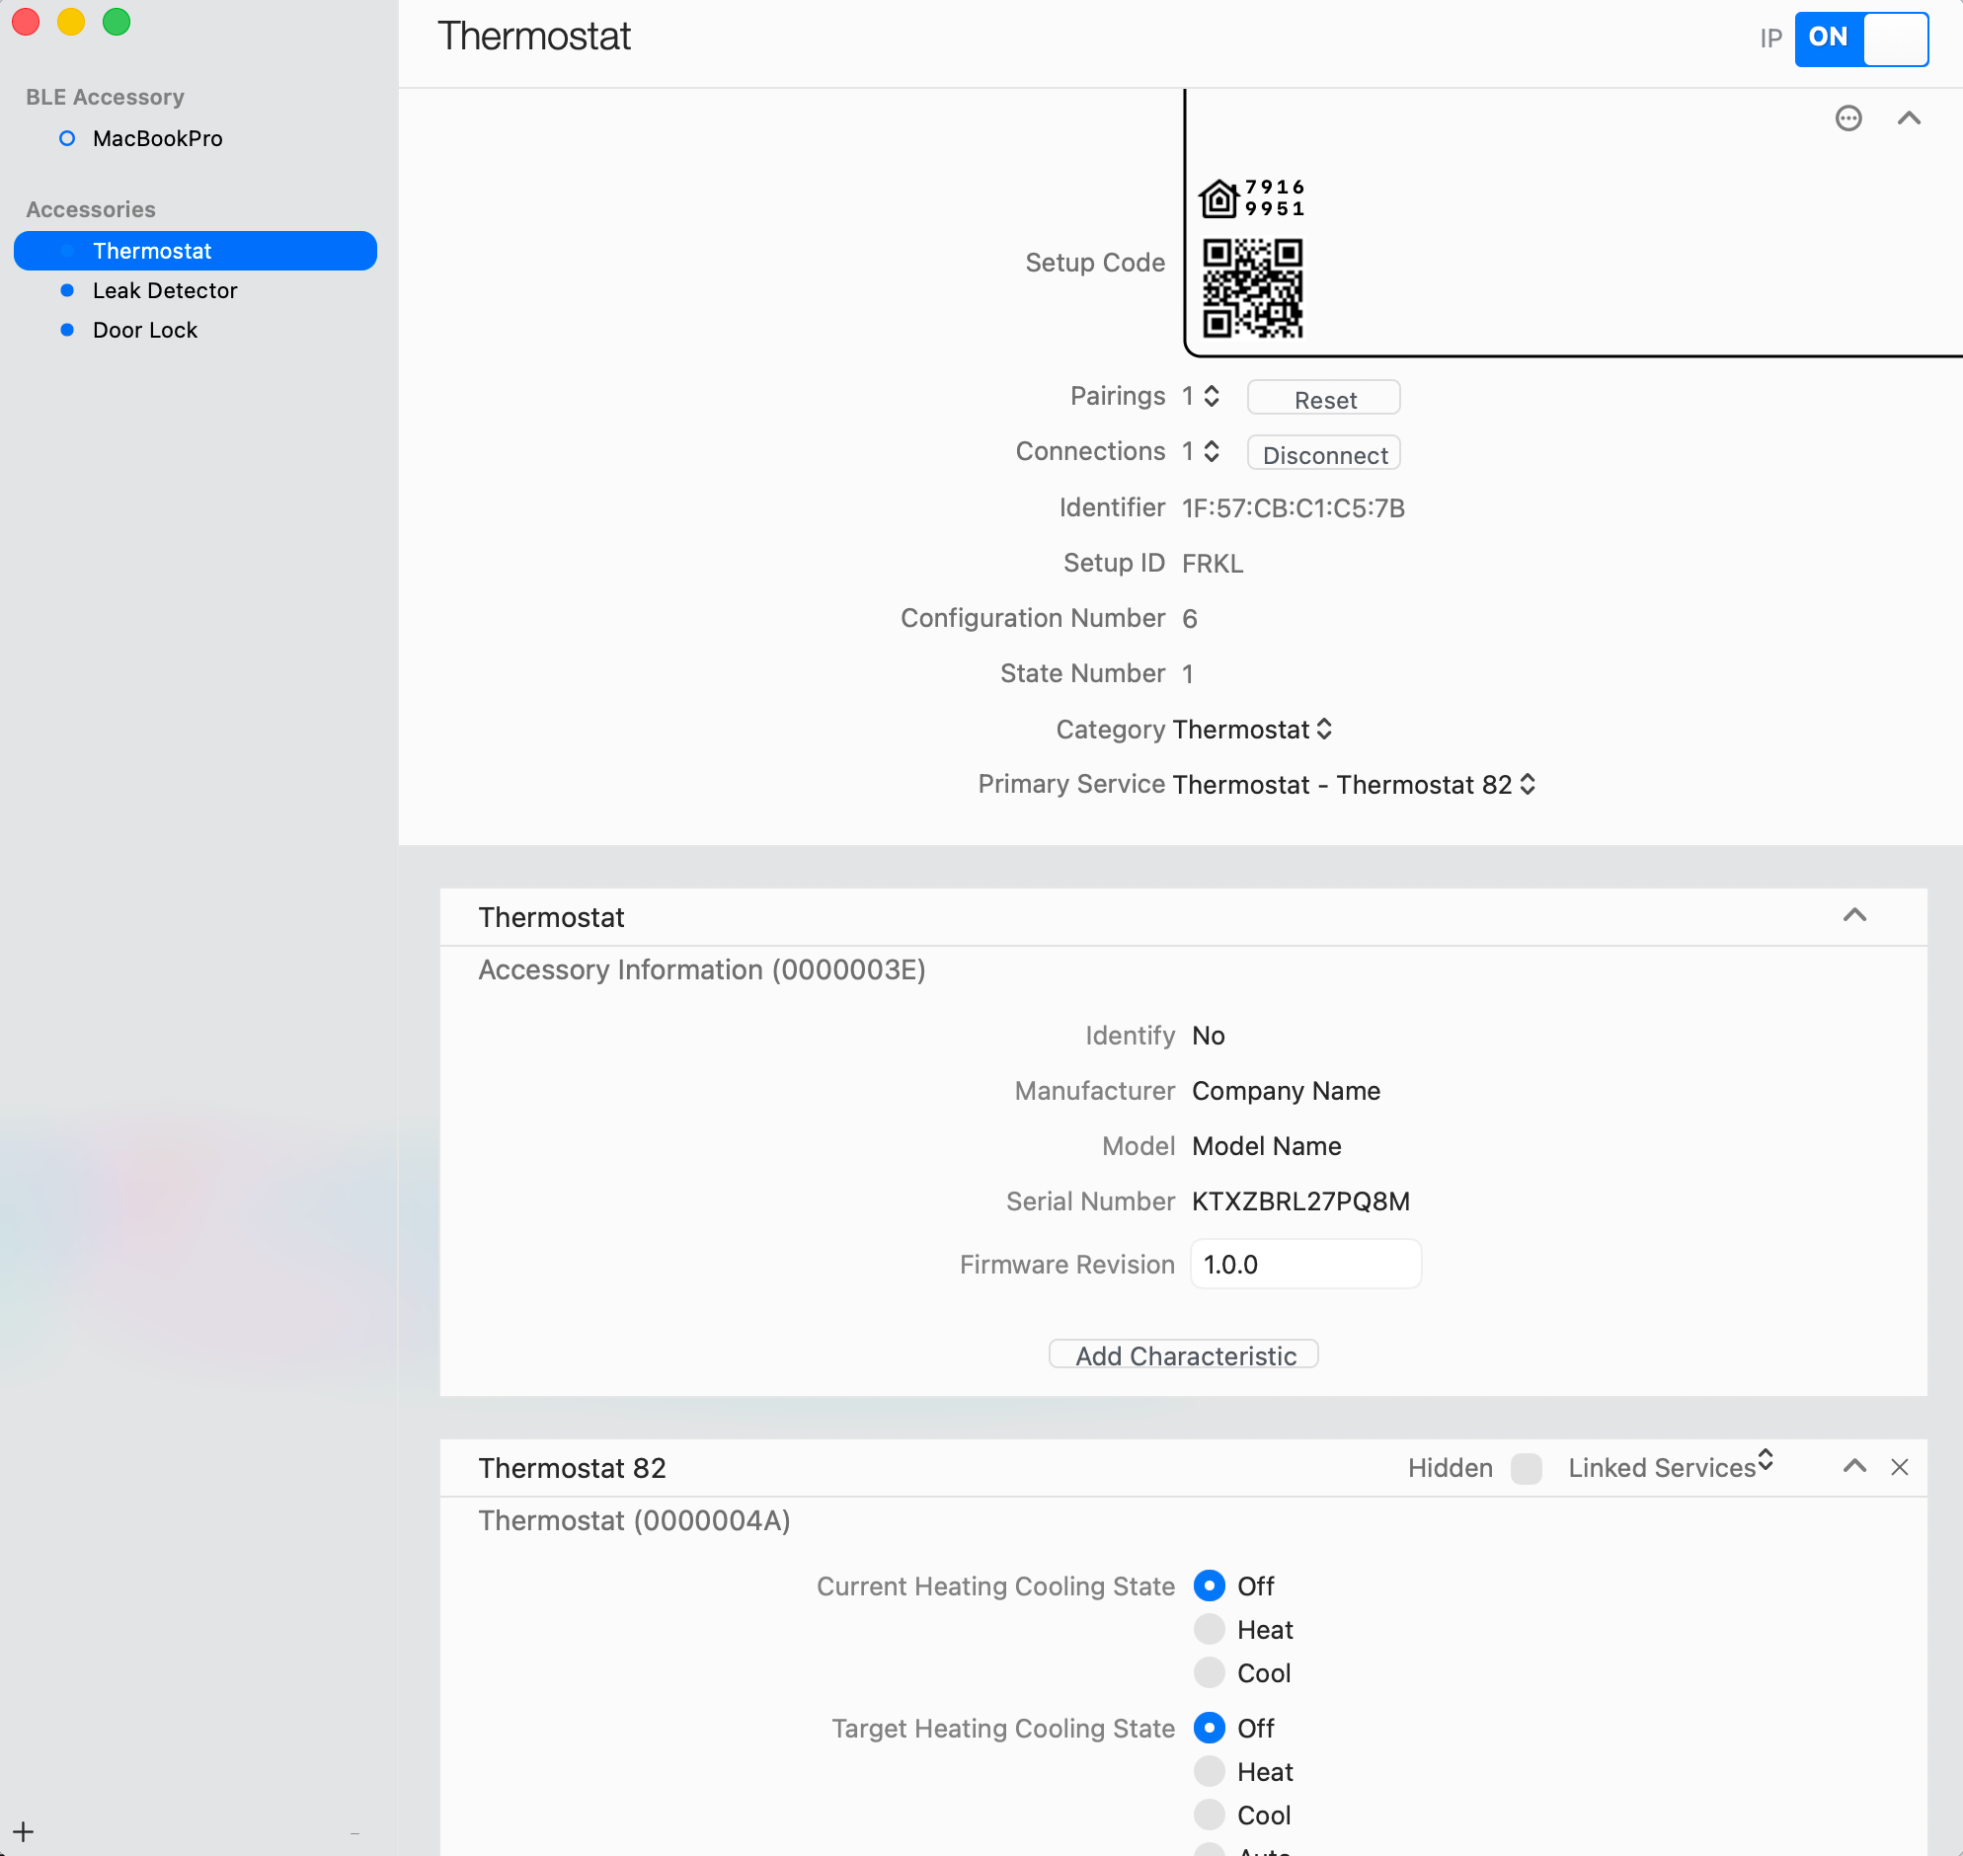Viewport: 1963px width, 1856px height.
Task: Toggle the IP ON switch
Action: (1860, 39)
